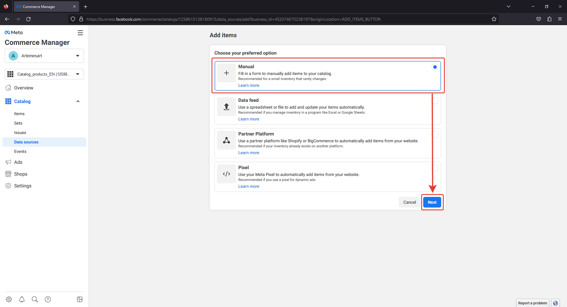The width and height of the screenshot is (567, 307).
Task: Open Learn more under Partner Platform
Action: 249,153
